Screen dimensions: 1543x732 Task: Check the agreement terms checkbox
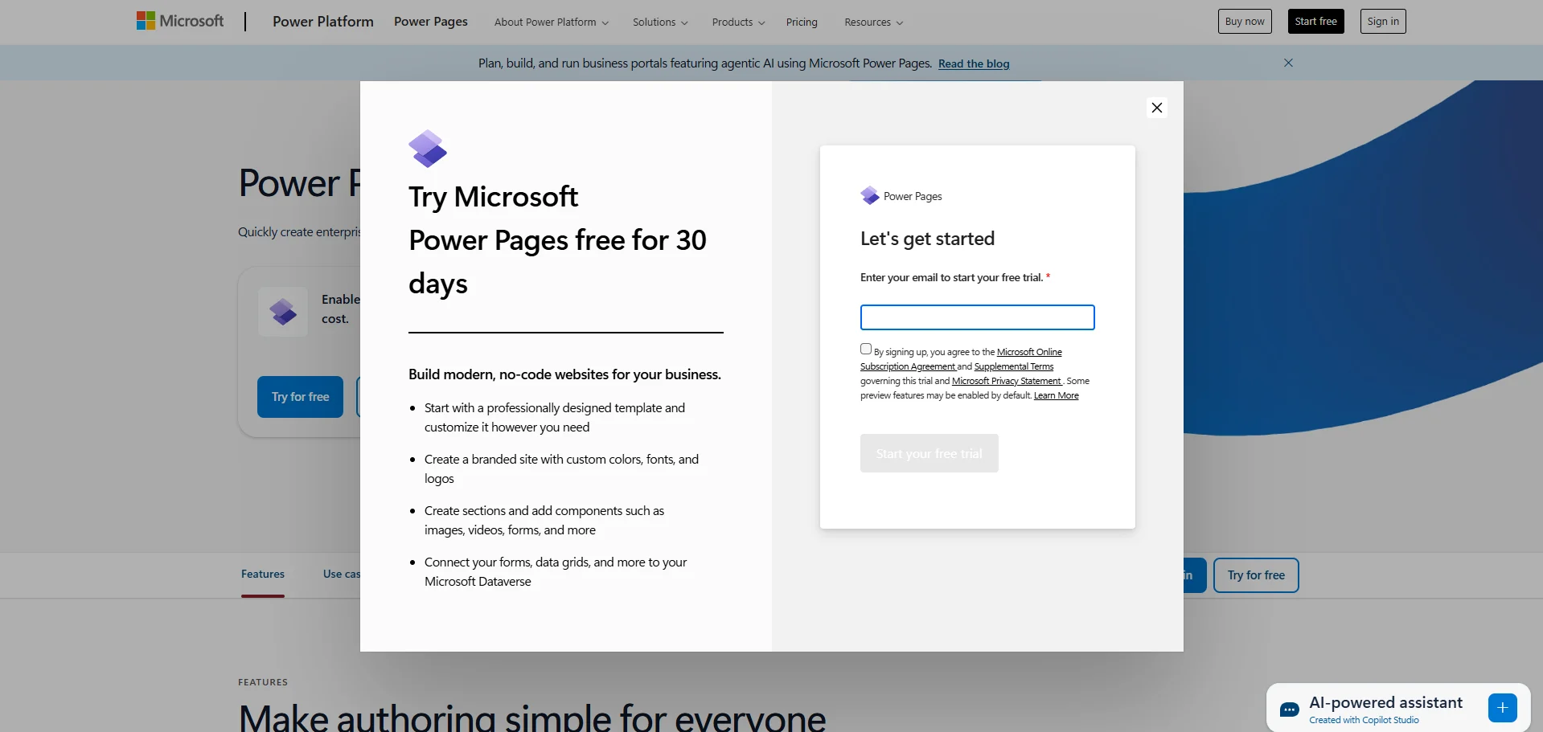coord(866,349)
